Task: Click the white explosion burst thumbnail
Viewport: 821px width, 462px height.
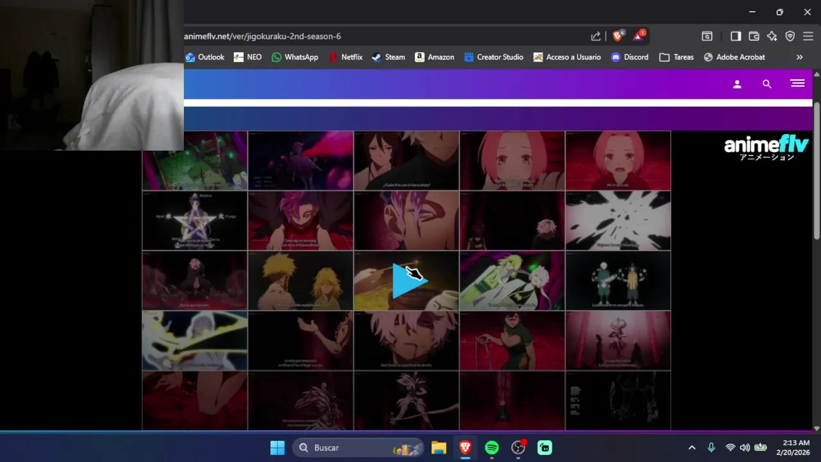Action: tap(618, 221)
